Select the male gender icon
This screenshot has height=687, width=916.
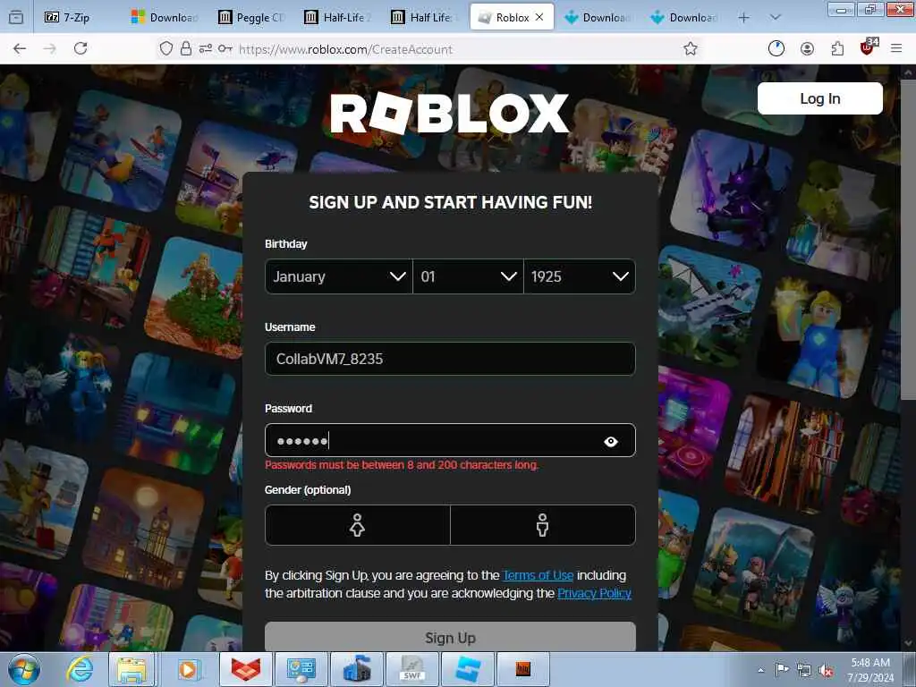(x=543, y=525)
